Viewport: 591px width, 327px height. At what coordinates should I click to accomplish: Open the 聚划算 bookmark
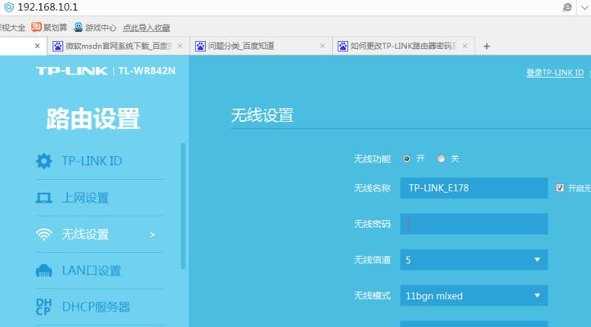(x=49, y=27)
